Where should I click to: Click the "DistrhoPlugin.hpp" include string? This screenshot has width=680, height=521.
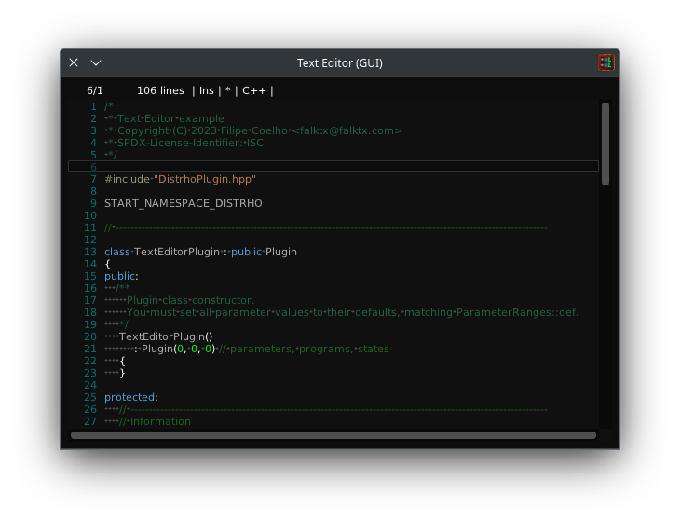click(x=204, y=179)
